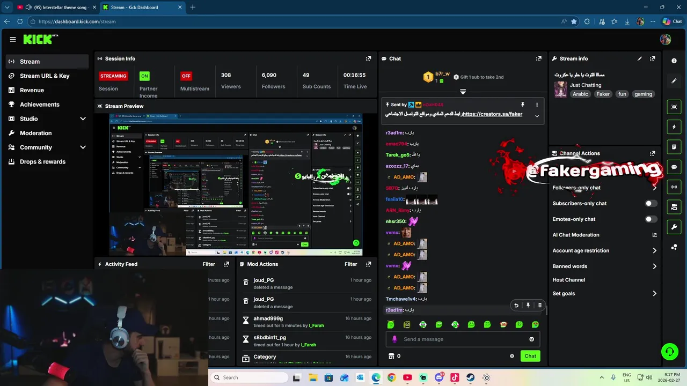Expand the Studio sidebar section

pyautogui.click(x=83, y=118)
